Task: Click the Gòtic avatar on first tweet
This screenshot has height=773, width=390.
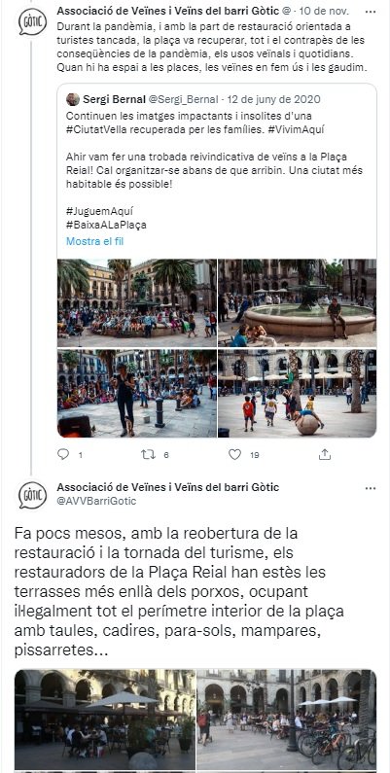Action: (32, 21)
